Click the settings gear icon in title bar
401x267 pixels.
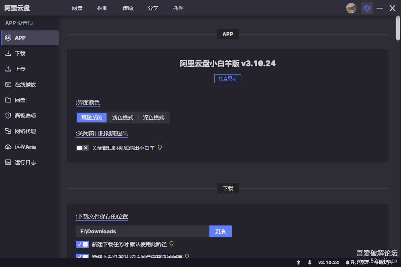tap(367, 8)
